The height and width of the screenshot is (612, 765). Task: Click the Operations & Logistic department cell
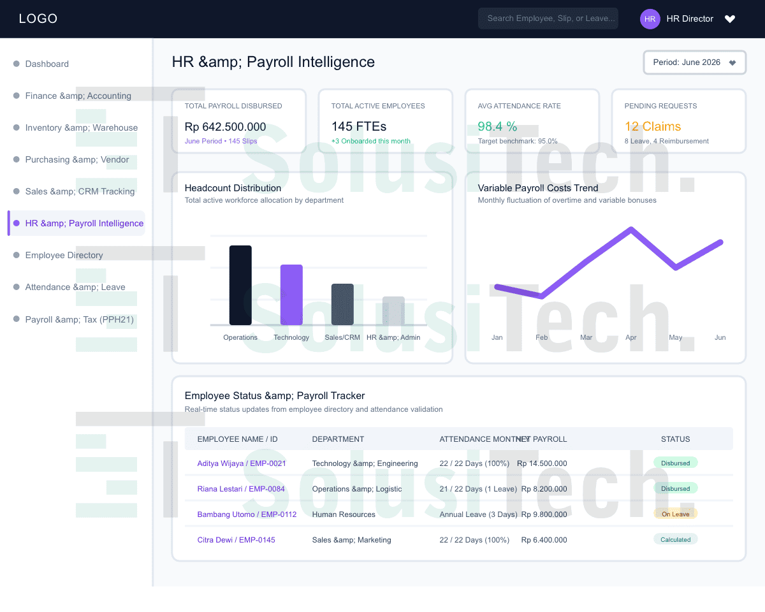[357, 489]
